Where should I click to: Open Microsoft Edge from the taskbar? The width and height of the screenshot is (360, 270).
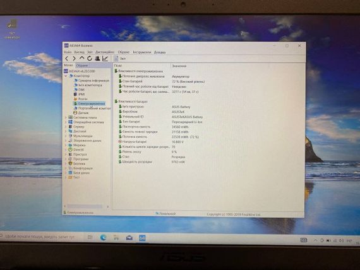pos(104,238)
